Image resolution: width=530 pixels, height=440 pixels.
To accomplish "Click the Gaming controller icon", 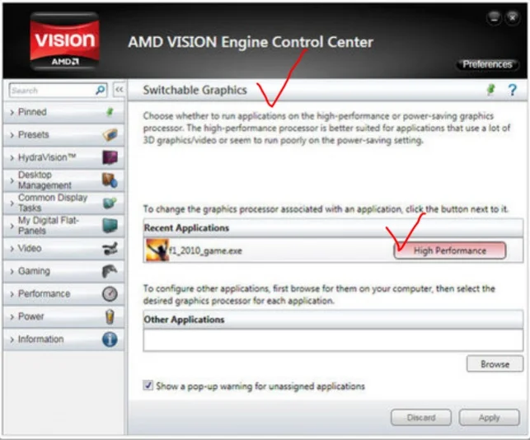I will coord(110,271).
